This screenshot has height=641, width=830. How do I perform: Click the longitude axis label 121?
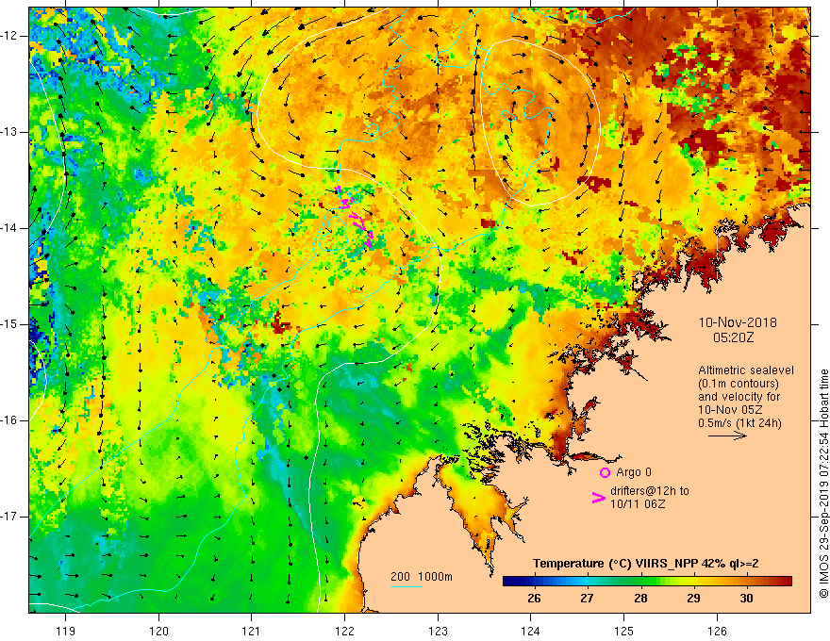tap(252, 631)
